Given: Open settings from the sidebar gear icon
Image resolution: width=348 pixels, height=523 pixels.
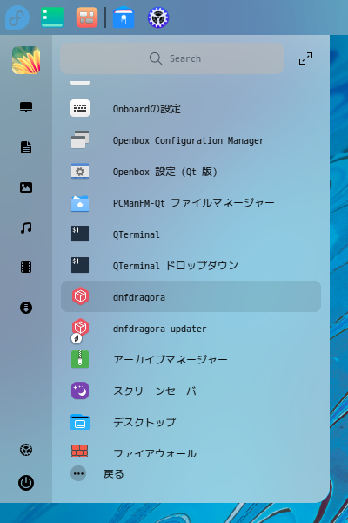Looking at the screenshot, I should click(26, 450).
